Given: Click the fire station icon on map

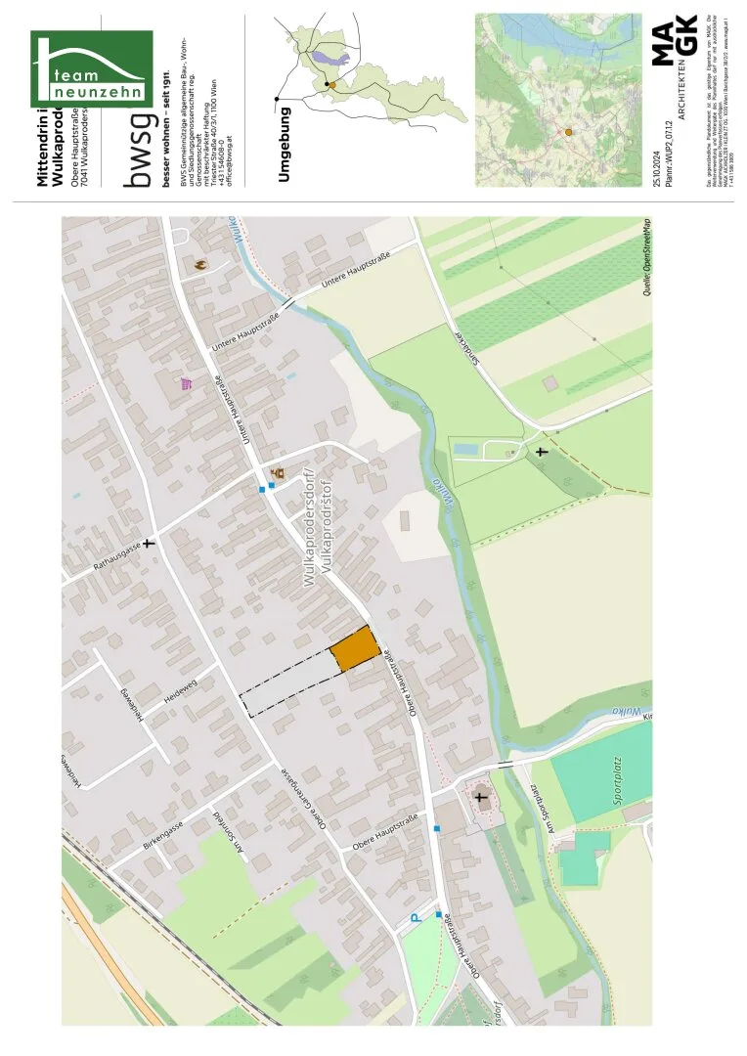Looking at the screenshot, I should (x=200, y=265).
